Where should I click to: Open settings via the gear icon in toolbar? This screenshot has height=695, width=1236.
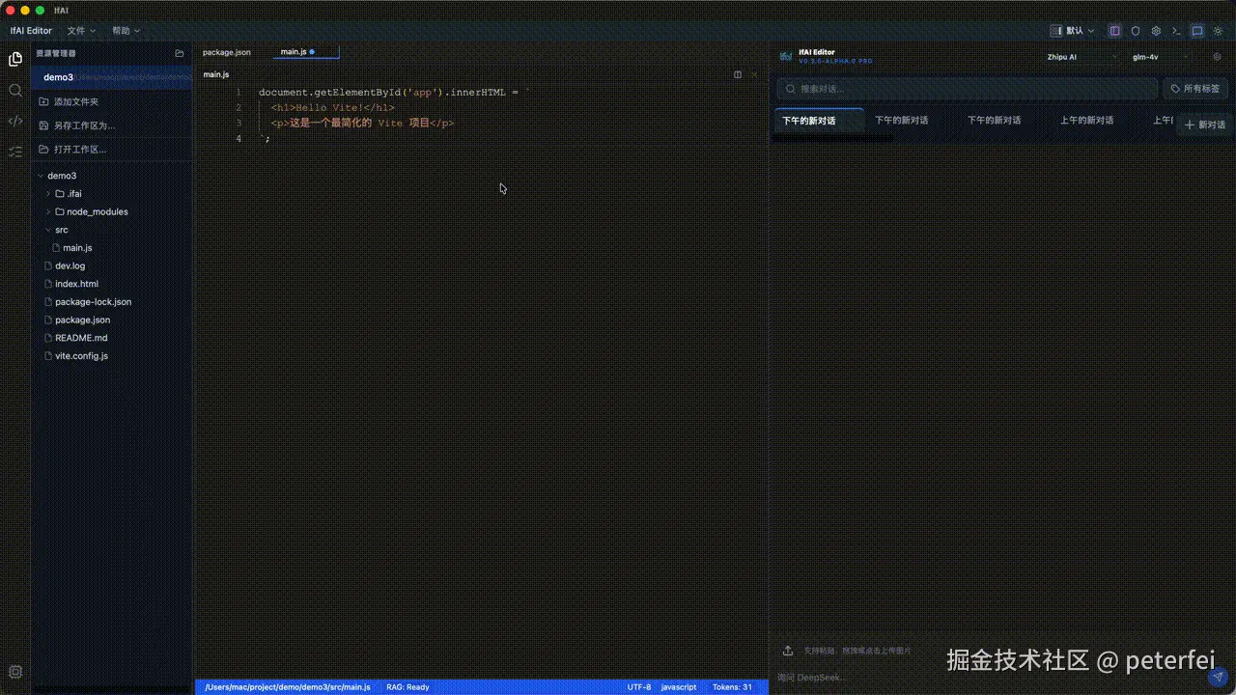[1156, 31]
